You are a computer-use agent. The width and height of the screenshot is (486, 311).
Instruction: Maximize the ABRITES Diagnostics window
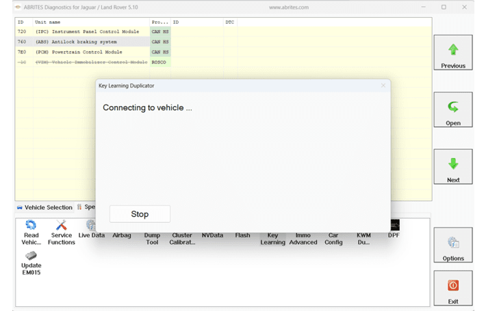(444, 7)
